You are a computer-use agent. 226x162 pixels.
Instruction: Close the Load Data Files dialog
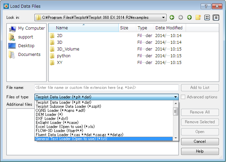click(217, 6)
